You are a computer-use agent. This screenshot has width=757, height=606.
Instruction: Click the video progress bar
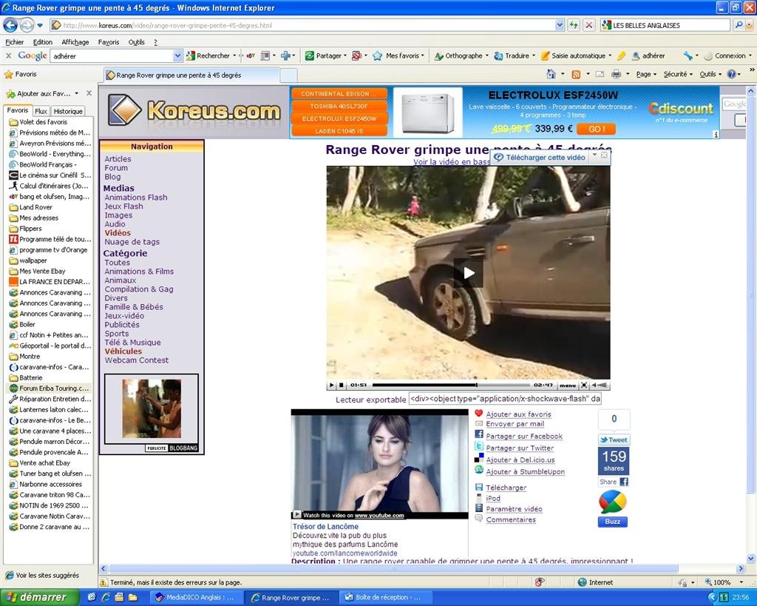pyautogui.click(x=450, y=386)
